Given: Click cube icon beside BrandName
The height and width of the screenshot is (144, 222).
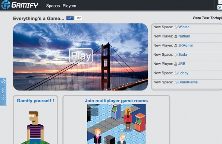Looking at the screenshot, I should (176, 82).
